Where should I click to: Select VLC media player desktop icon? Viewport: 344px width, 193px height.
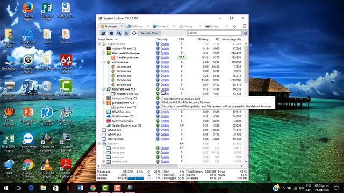pos(47,168)
